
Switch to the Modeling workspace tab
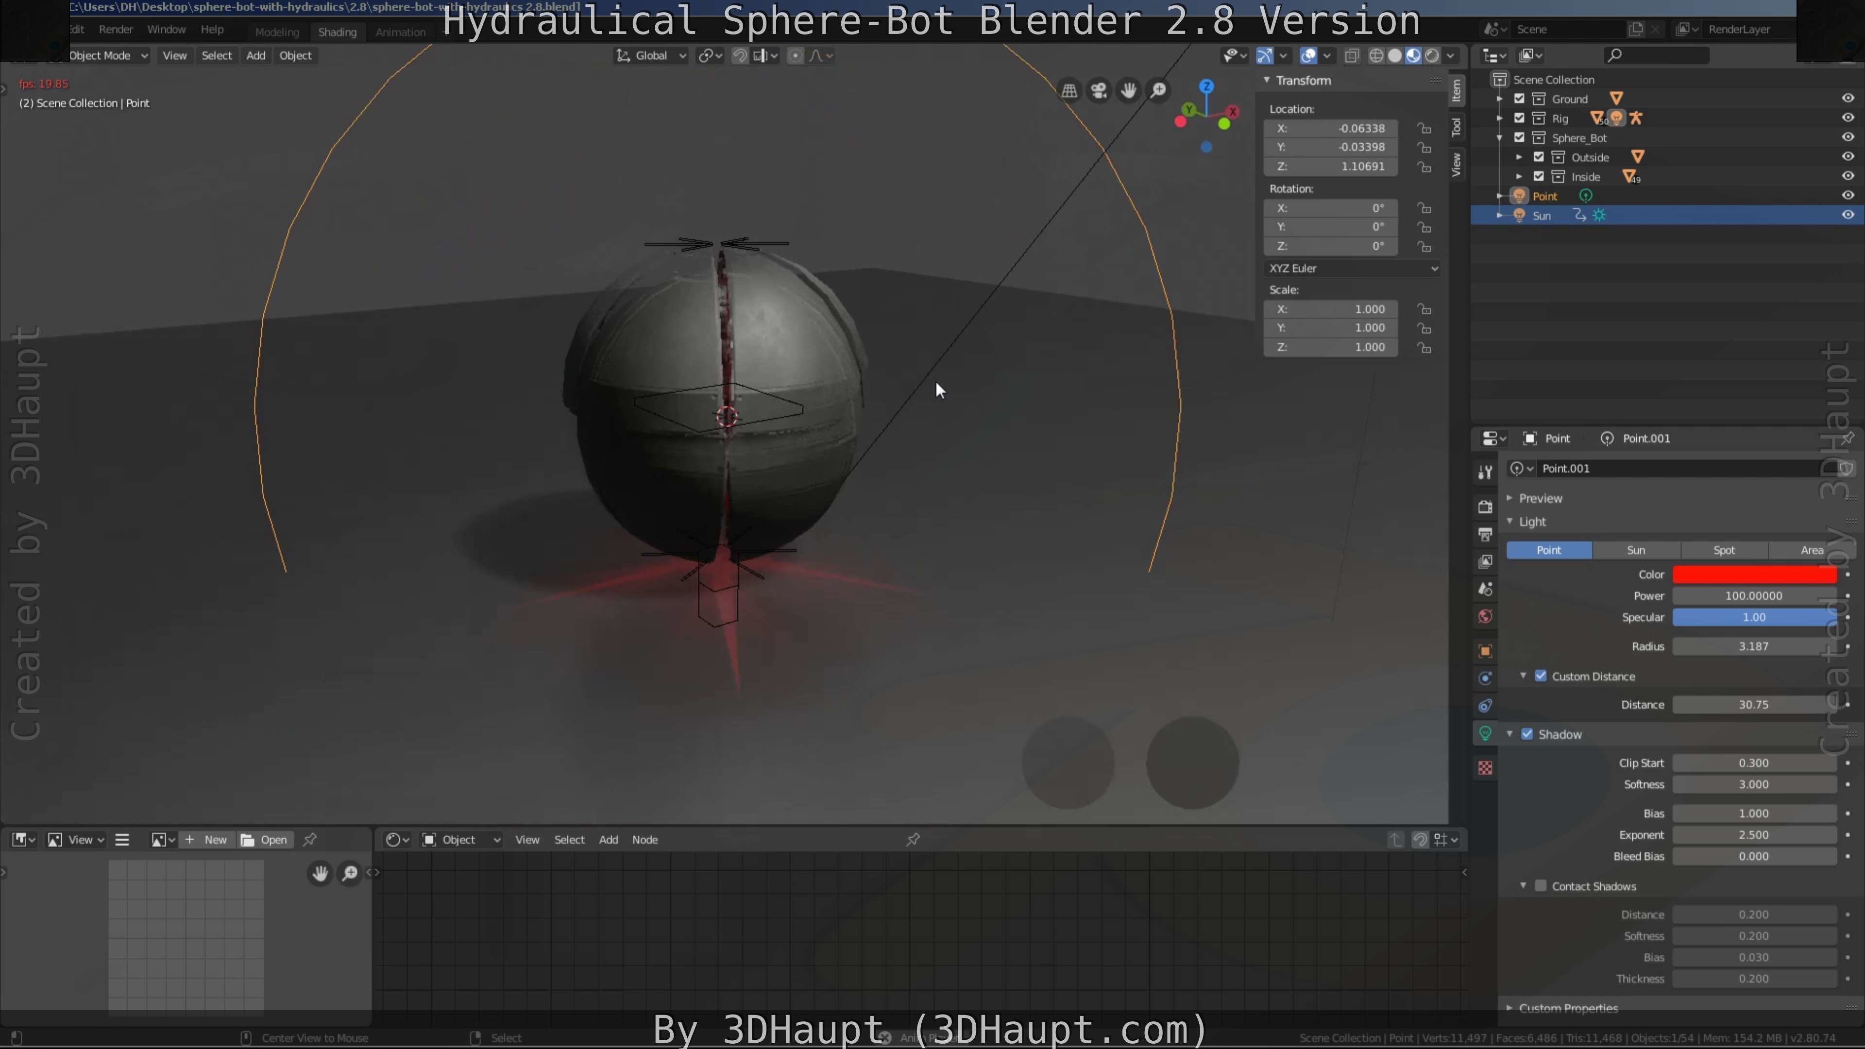point(276,32)
